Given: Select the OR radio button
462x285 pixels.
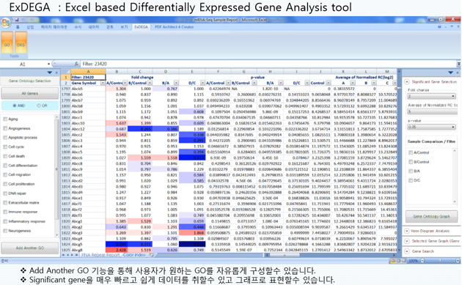Looking at the screenshot, I should 39,106.
